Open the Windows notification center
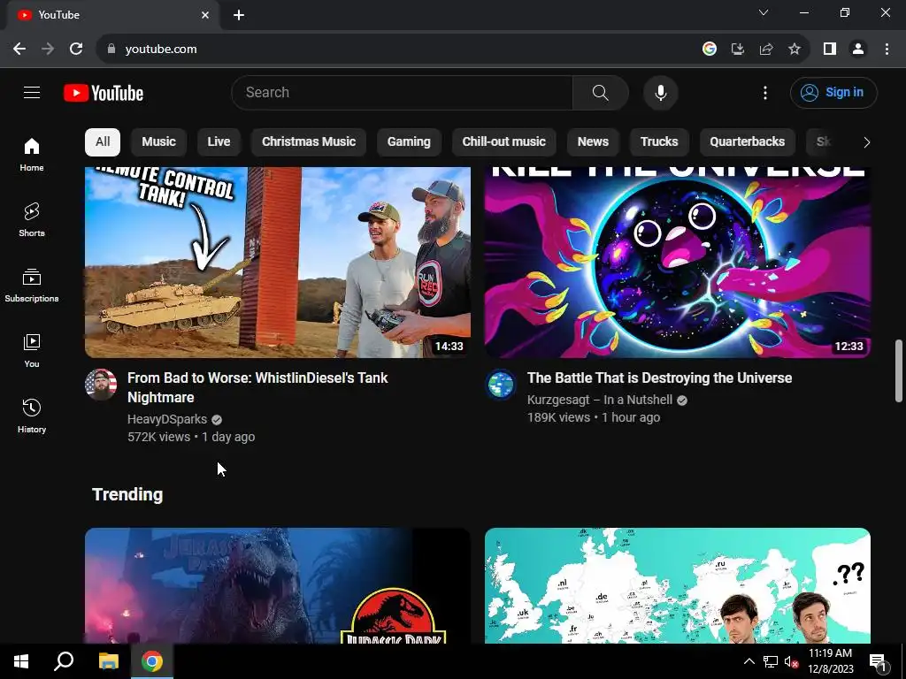The height and width of the screenshot is (679, 906). tap(877, 661)
